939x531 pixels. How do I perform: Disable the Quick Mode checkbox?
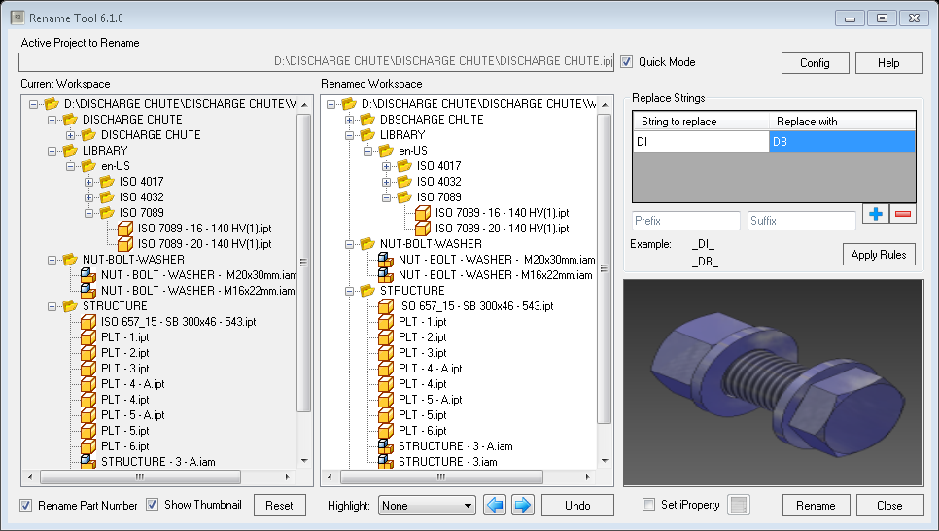click(x=627, y=62)
